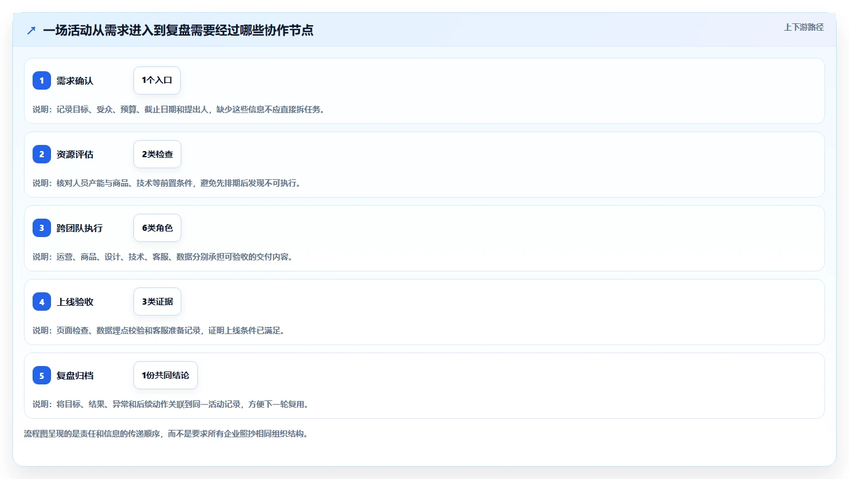Click the 复盘归档 step title
Viewport: 849px width, 479px height.
pos(75,375)
